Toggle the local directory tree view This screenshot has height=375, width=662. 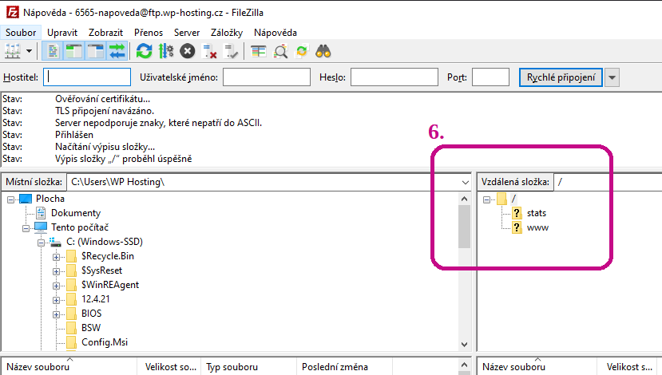pos(74,51)
